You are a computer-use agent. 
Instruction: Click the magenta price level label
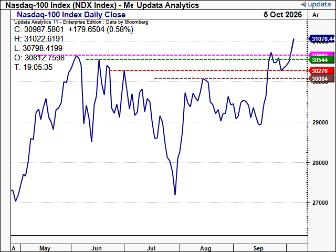(321, 54)
